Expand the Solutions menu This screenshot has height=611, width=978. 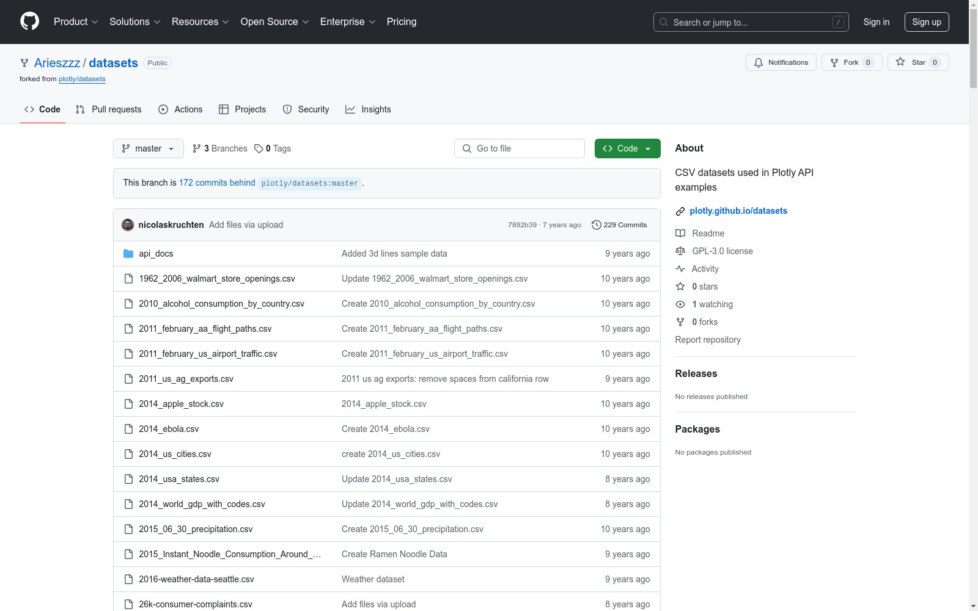click(x=135, y=21)
